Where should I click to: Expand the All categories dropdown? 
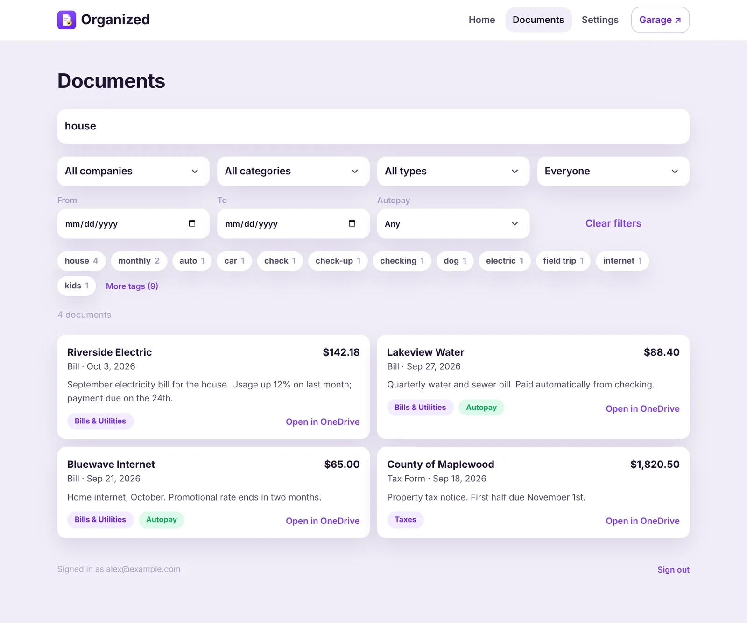[x=293, y=171]
